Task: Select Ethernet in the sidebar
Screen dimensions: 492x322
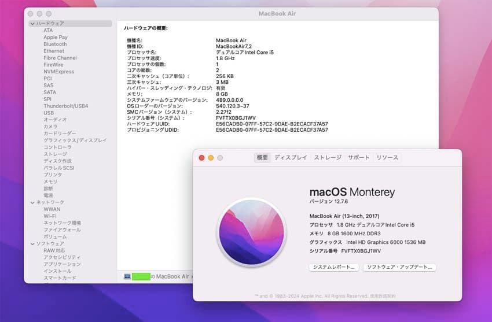Action: click(54, 51)
